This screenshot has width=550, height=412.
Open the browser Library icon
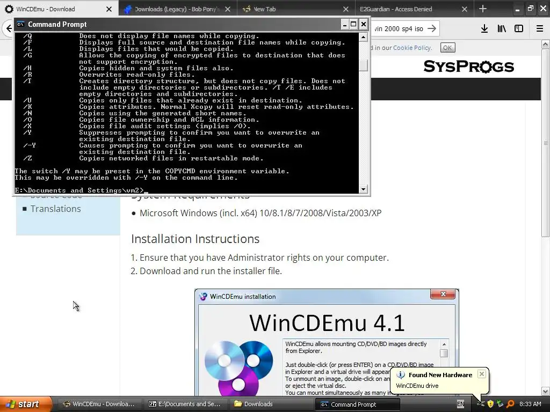pyautogui.click(x=502, y=29)
